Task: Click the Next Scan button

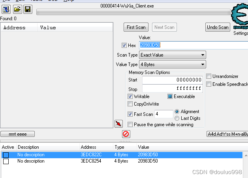Action: coord(164,27)
